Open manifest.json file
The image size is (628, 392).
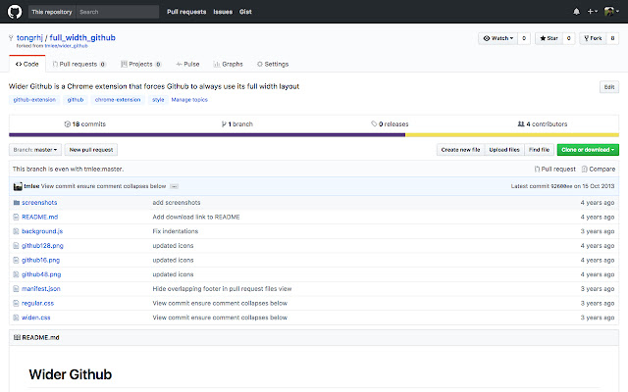tap(41, 289)
